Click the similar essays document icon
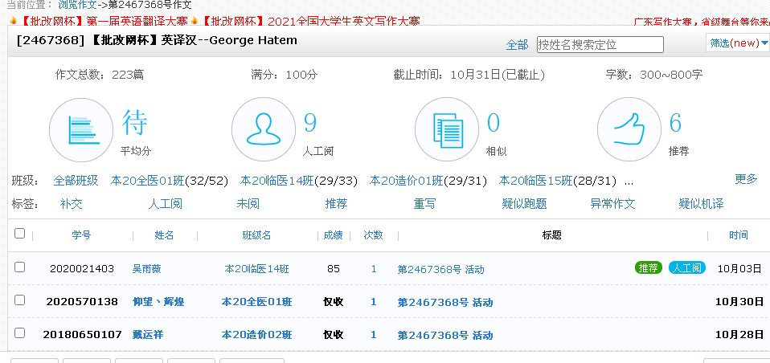Viewport: 770px width, 363px height. tap(447, 129)
